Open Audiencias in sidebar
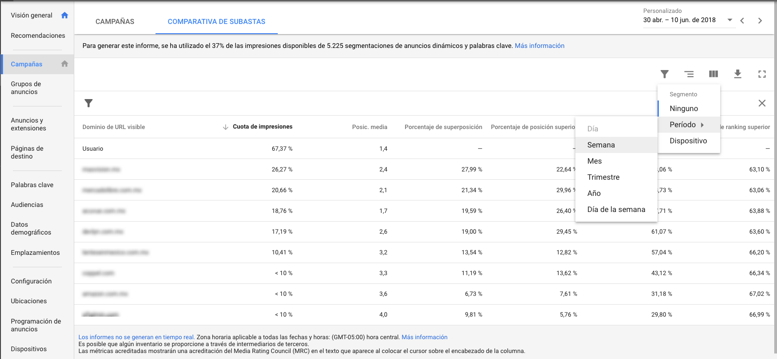The width and height of the screenshot is (777, 359). pyautogui.click(x=27, y=205)
